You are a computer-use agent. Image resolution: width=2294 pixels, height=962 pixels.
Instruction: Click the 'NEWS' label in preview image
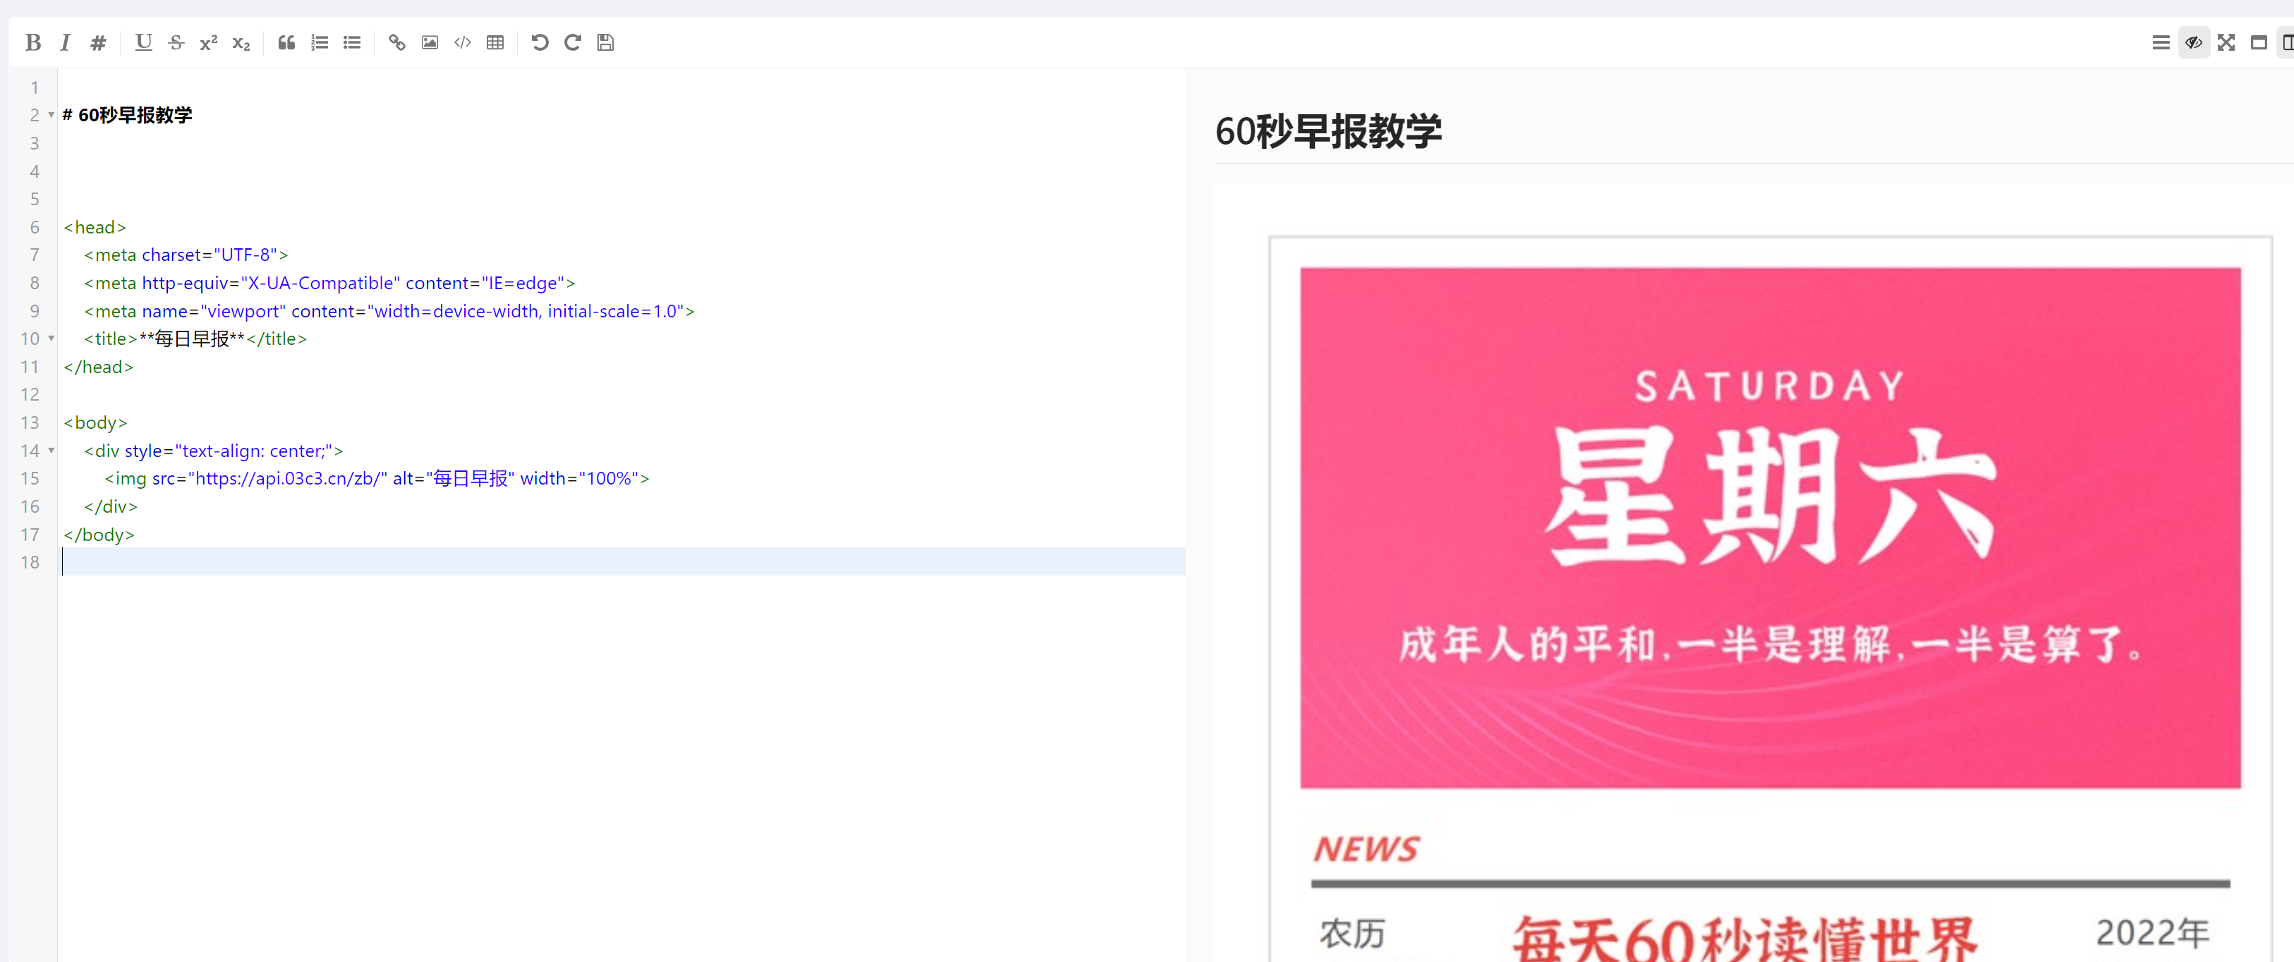tap(1366, 849)
